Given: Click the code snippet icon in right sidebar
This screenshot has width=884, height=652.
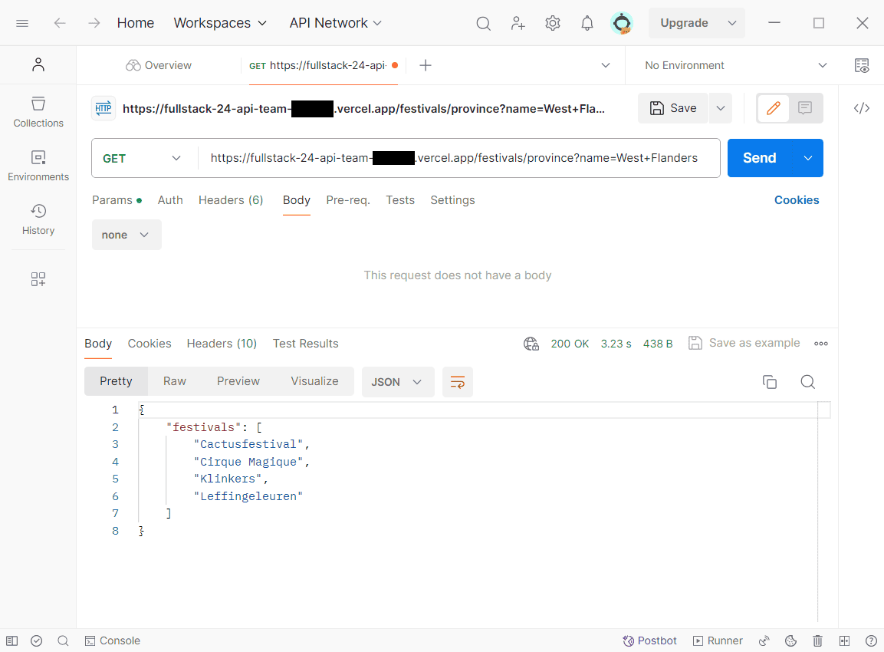Looking at the screenshot, I should pos(862,108).
